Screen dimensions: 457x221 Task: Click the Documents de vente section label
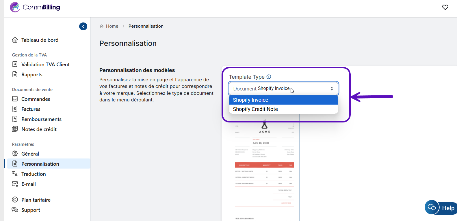[32, 89]
